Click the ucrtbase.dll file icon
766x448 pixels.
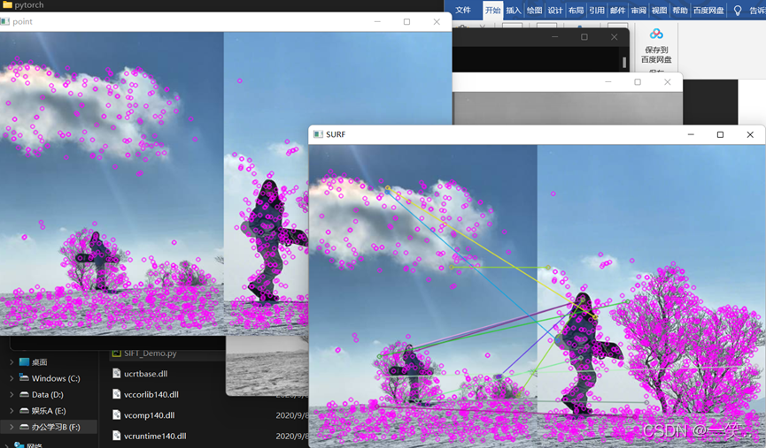coord(116,374)
